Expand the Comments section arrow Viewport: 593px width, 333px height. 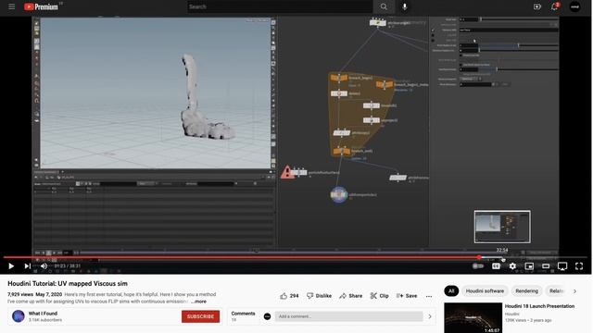click(430, 316)
